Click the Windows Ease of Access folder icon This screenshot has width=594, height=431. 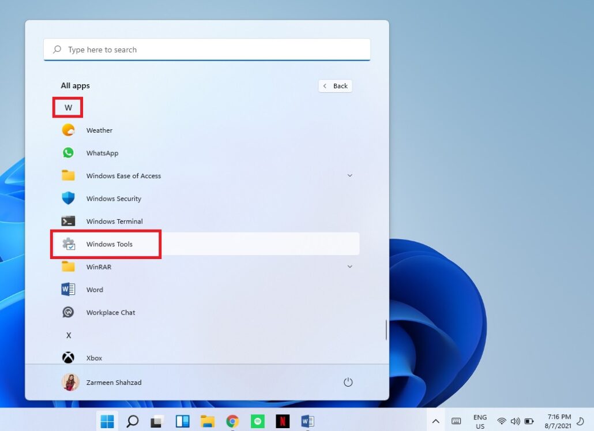pyautogui.click(x=68, y=175)
